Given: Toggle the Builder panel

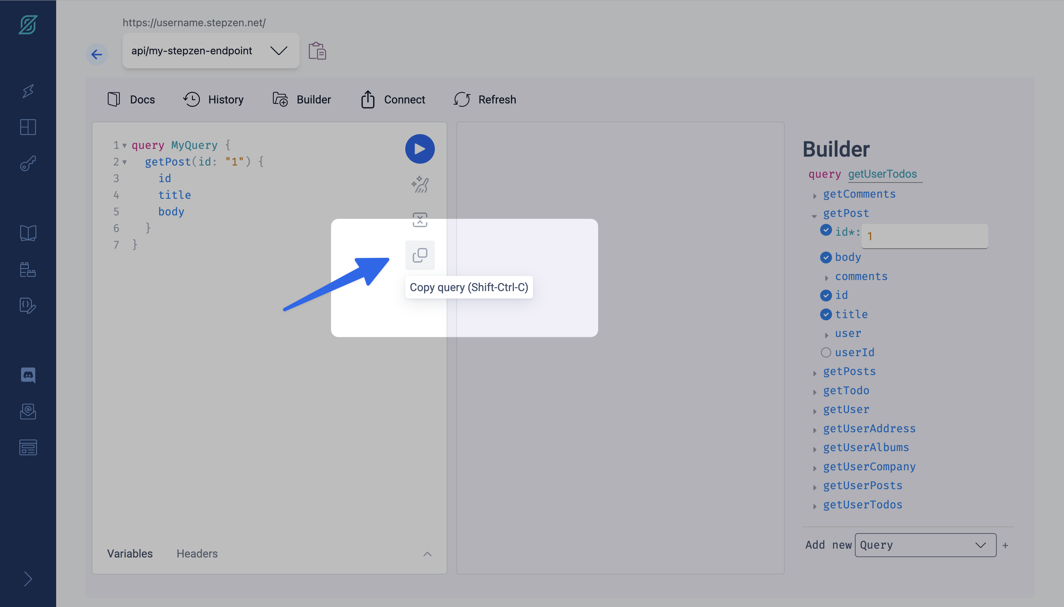Looking at the screenshot, I should pyautogui.click(x=302, y=100).
